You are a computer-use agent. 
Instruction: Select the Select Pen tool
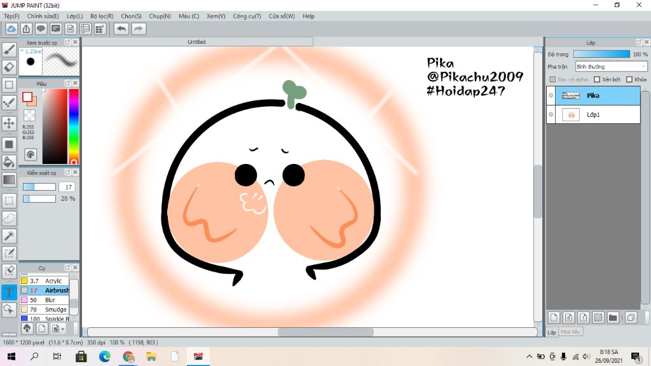tap(9, 253)
